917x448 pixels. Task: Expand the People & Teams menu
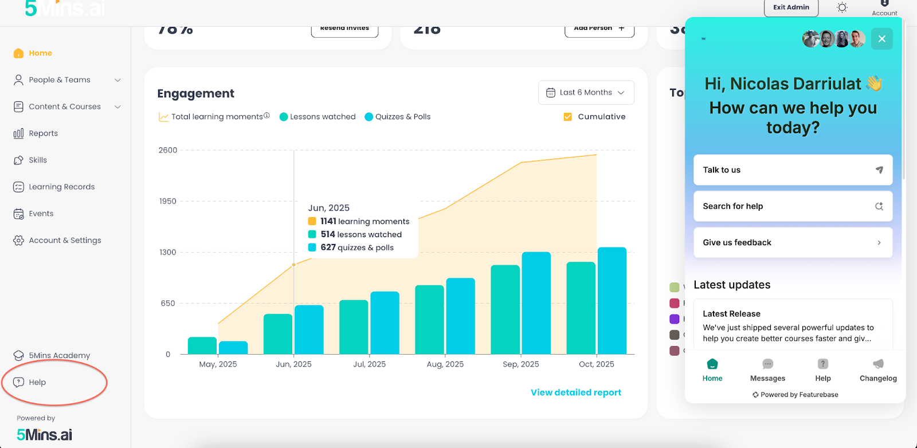point(117,80)
